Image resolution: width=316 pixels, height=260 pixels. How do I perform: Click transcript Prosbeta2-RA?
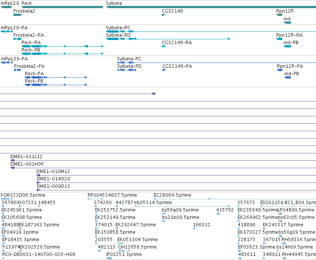click(x=29, y=35)
